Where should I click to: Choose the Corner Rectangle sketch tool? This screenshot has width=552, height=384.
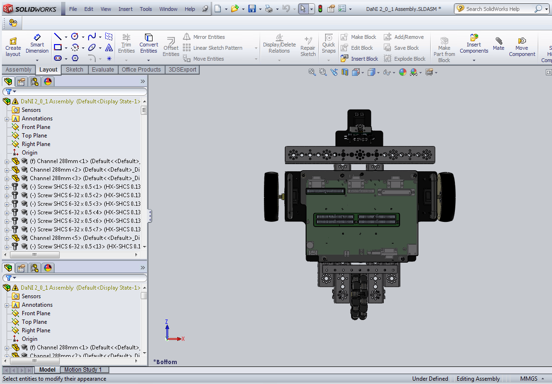coord(57,47)
